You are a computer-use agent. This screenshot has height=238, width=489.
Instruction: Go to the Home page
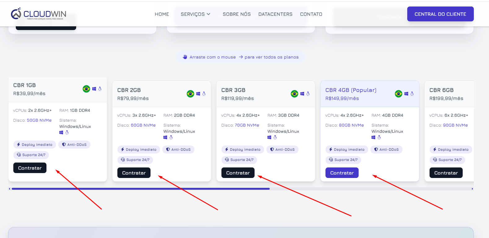pos(162,14)
